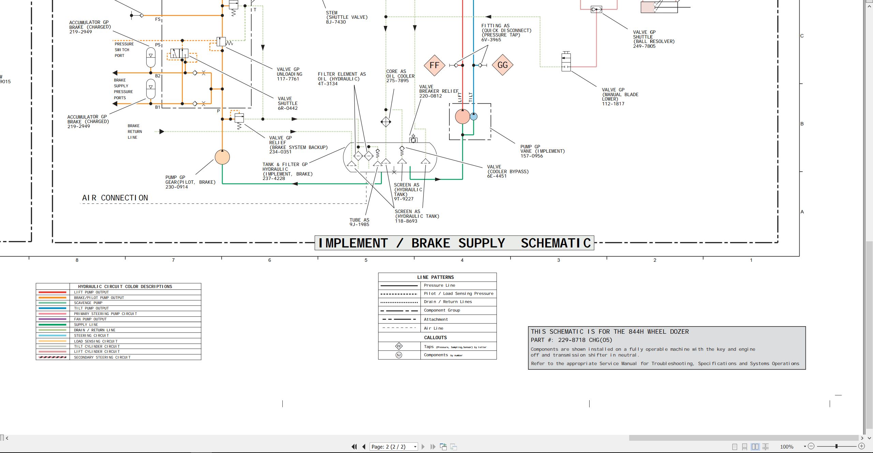Click the PRESSURE SWITCH PORT label
Screen dimensions: 873x453
(x=124, y=50)
